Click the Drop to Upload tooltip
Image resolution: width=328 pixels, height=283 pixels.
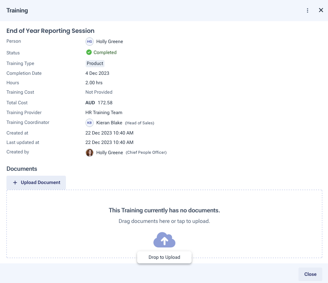tap(164, 257)
